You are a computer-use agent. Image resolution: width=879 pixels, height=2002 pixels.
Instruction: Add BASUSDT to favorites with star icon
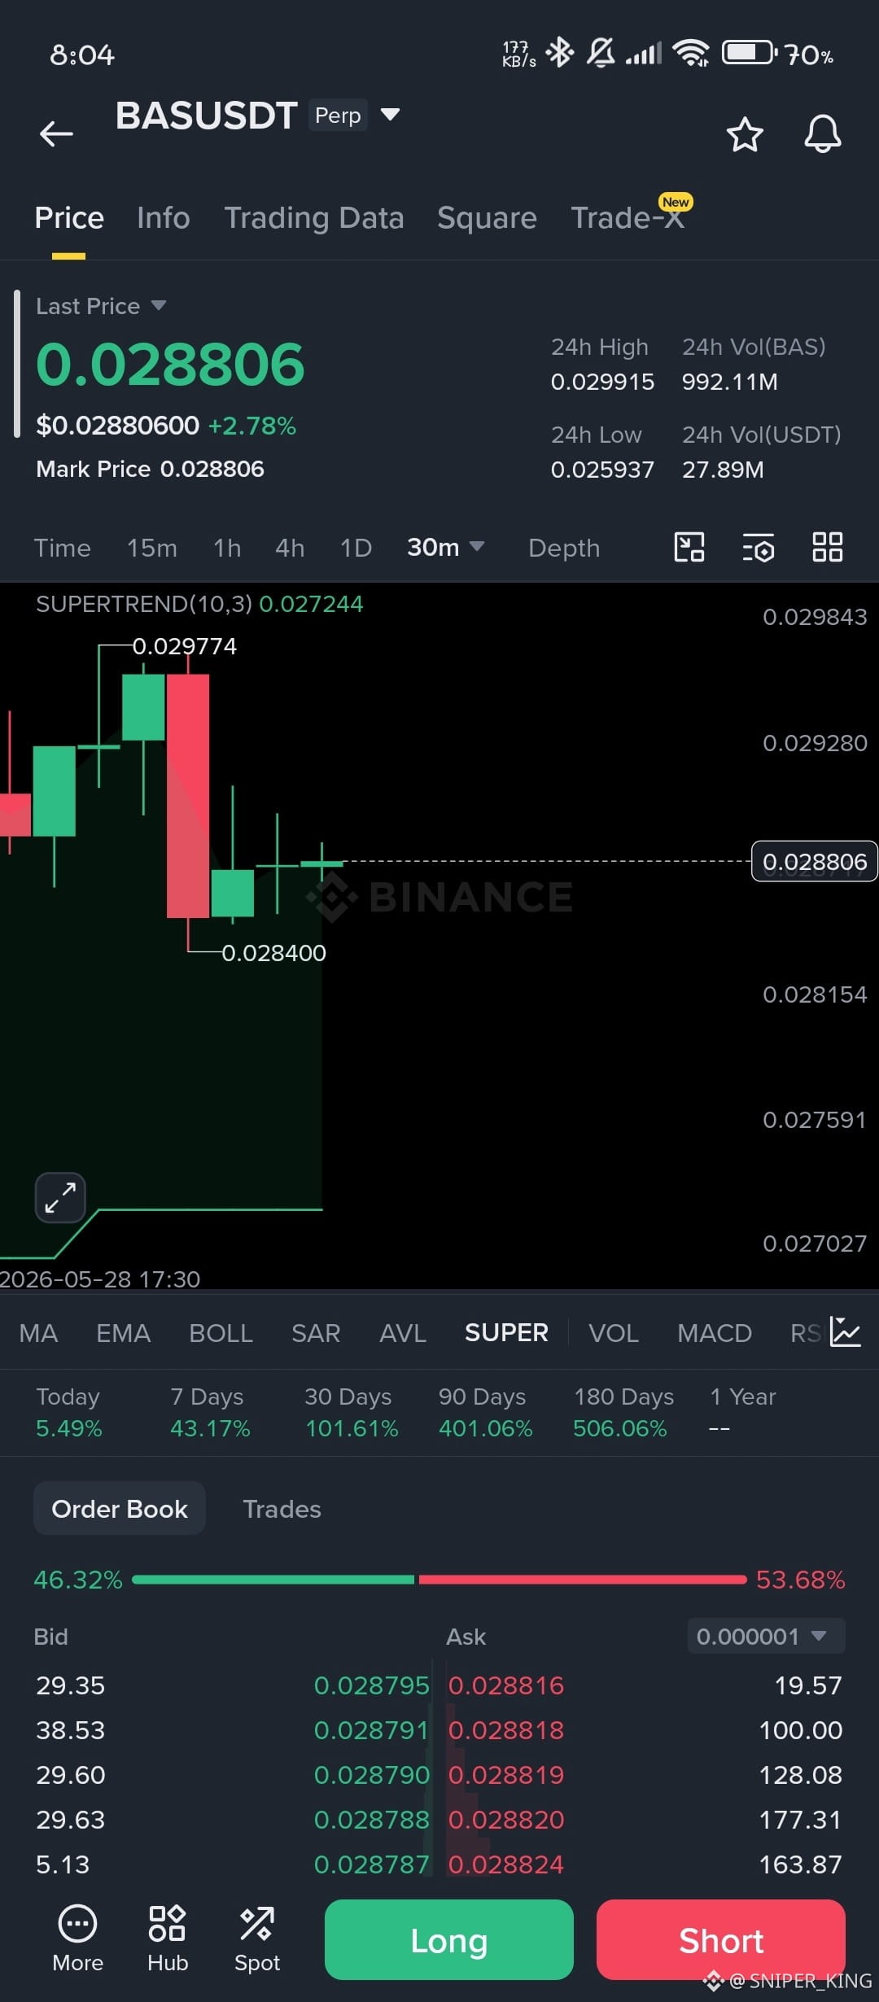tap(745, 134)
